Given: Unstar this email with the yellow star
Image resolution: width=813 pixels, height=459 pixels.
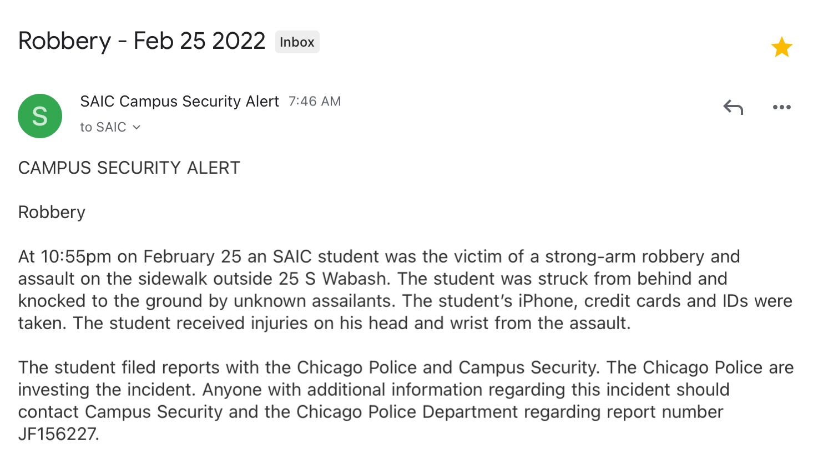Looking at the screenshot, I should click(x=781, y=47).
